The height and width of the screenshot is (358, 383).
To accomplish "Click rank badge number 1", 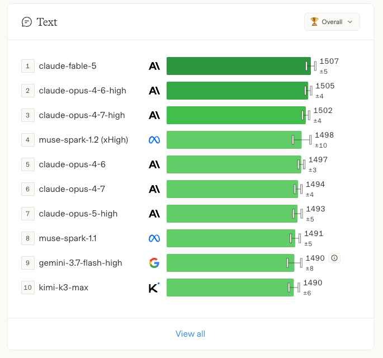I will point(28,66).
